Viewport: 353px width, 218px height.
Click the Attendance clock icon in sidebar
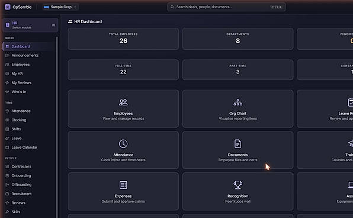coord(7,111)
